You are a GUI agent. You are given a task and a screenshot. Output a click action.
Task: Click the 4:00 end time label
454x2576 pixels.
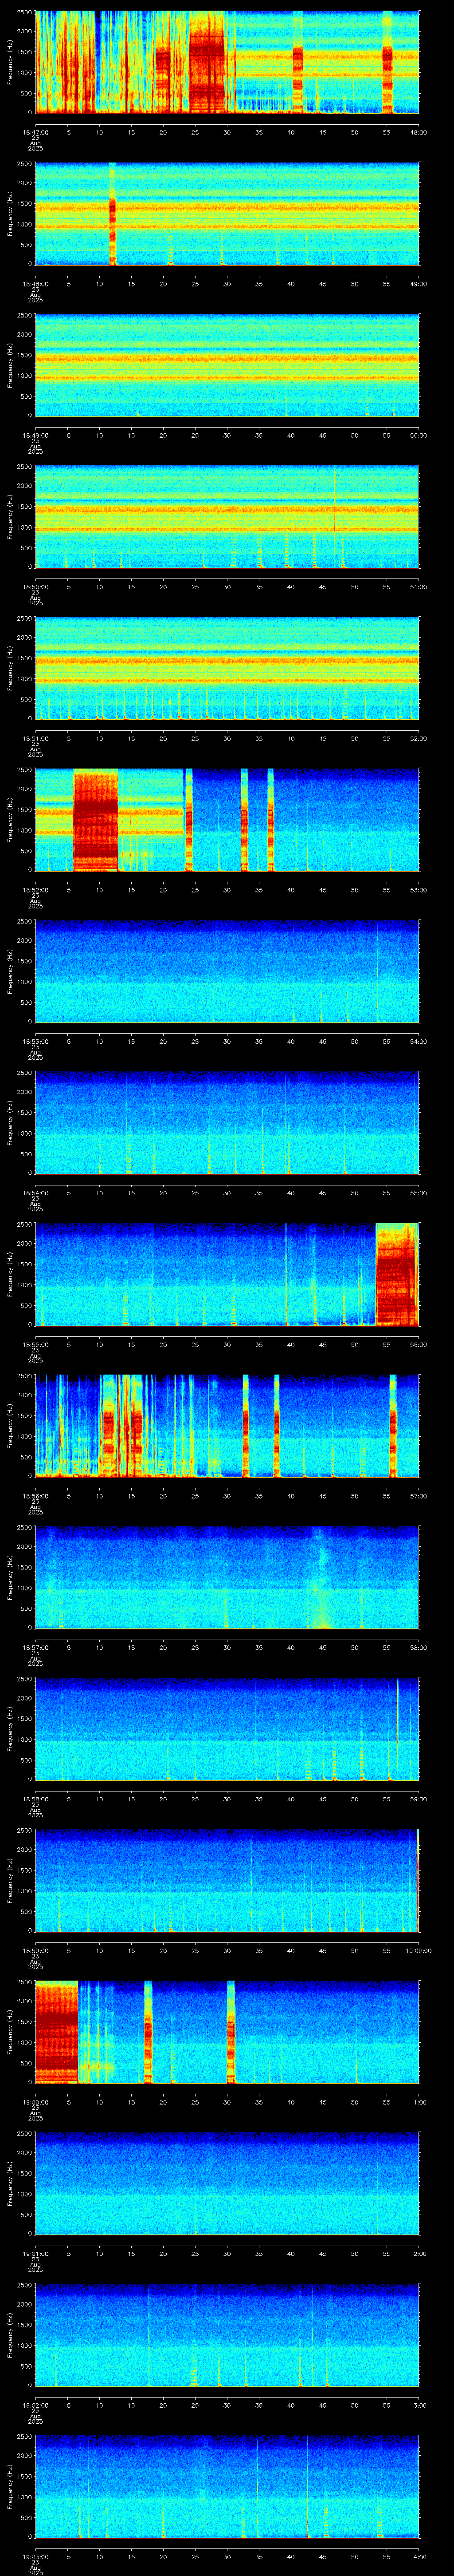pos(419,2556)
